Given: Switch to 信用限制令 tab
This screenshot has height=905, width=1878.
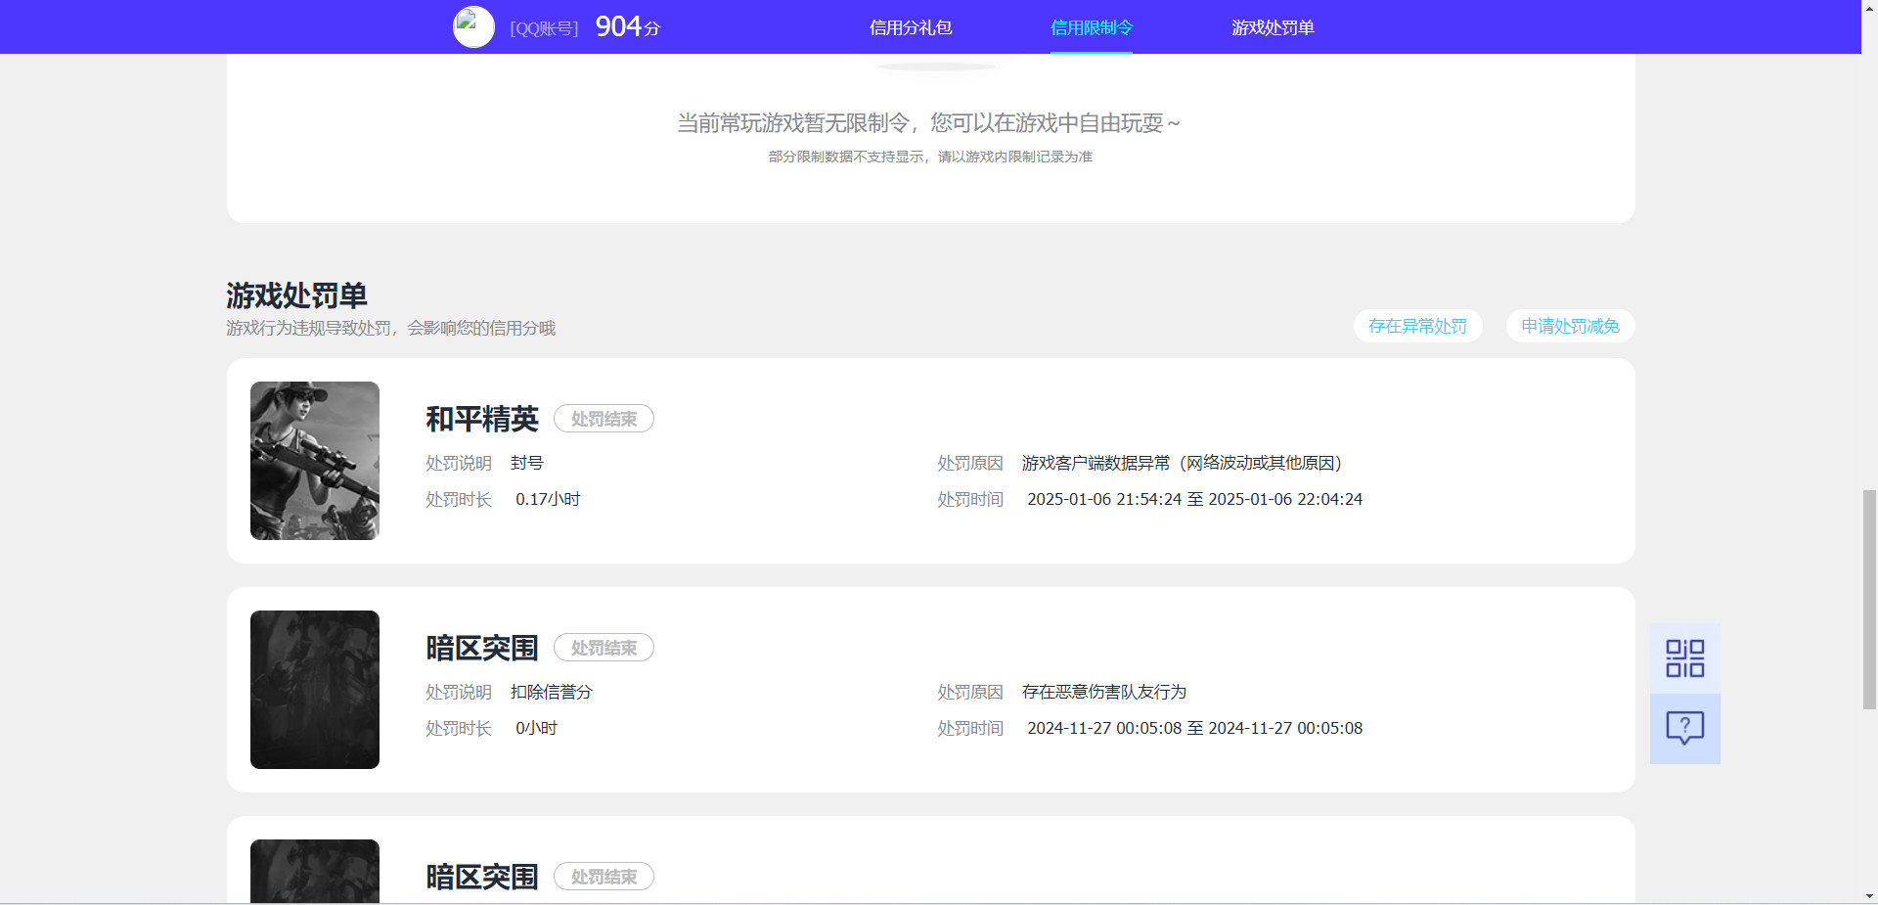Looking at the screenshot, I should tap(1092, 27).
